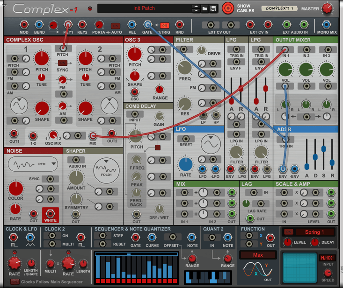Click the Function OUT red jack

[x=270, y=238]
